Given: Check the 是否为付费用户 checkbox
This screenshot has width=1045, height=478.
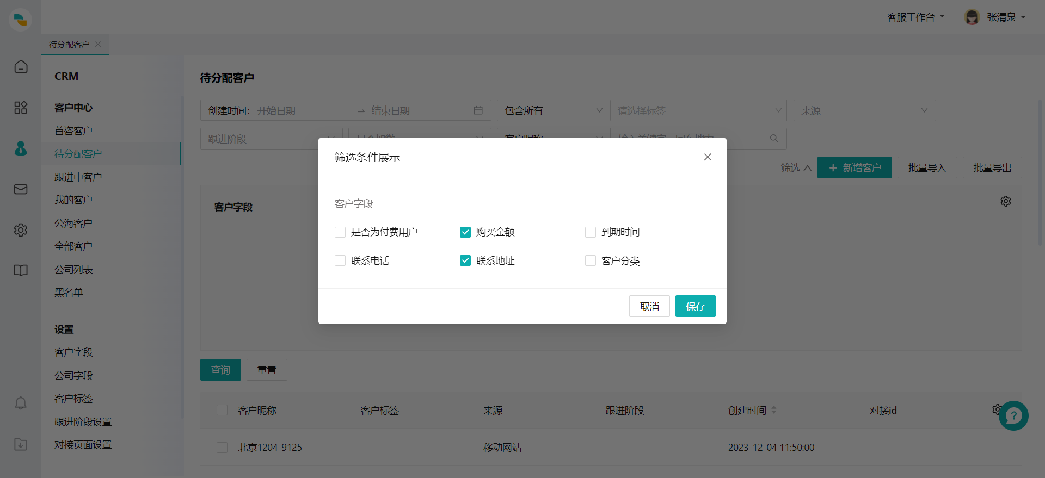Looking at the screenshot, I should (340, 232).
